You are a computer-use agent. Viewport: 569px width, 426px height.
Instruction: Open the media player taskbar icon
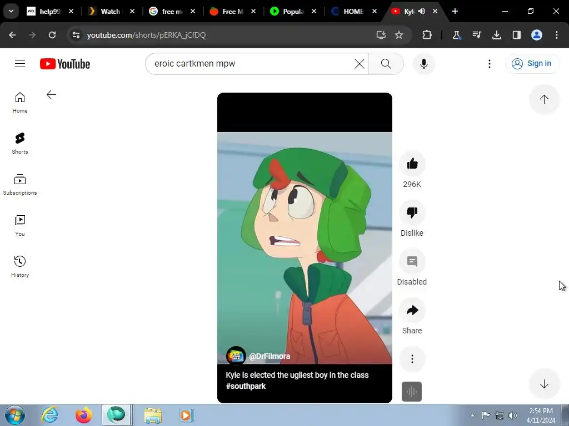click(x=187, y=415)
